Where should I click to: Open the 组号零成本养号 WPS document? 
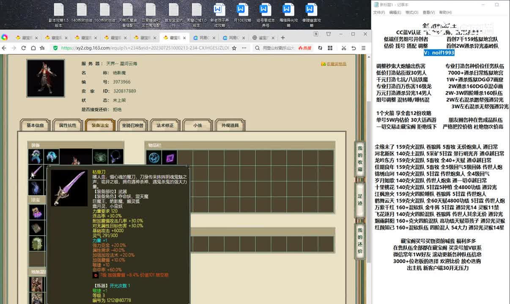pyautogui.click(x=266, y=15)
